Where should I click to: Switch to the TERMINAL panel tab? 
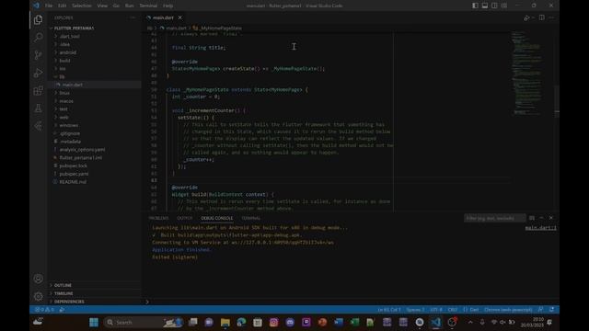pyautogui.click(x=251, y=218)
